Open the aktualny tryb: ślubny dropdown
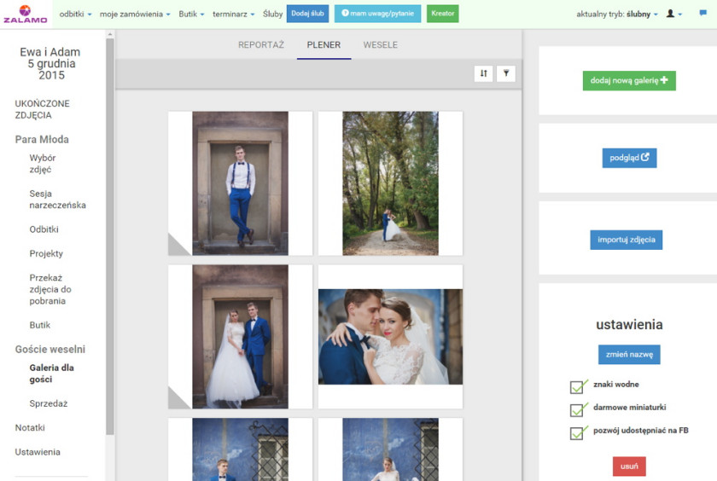717x481 pixels. pos(617,14)
